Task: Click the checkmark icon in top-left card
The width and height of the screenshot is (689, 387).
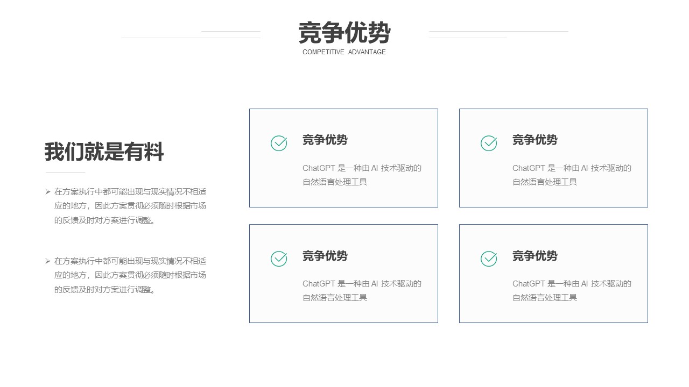Action: pos(279,143)
